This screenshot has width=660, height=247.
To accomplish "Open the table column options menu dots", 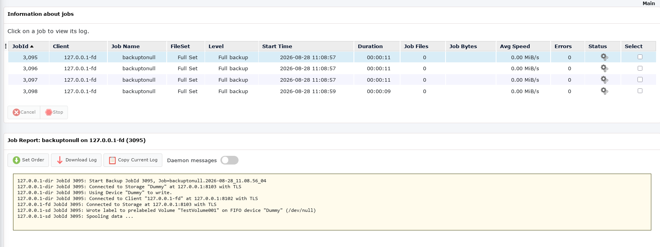I will 6,46.
